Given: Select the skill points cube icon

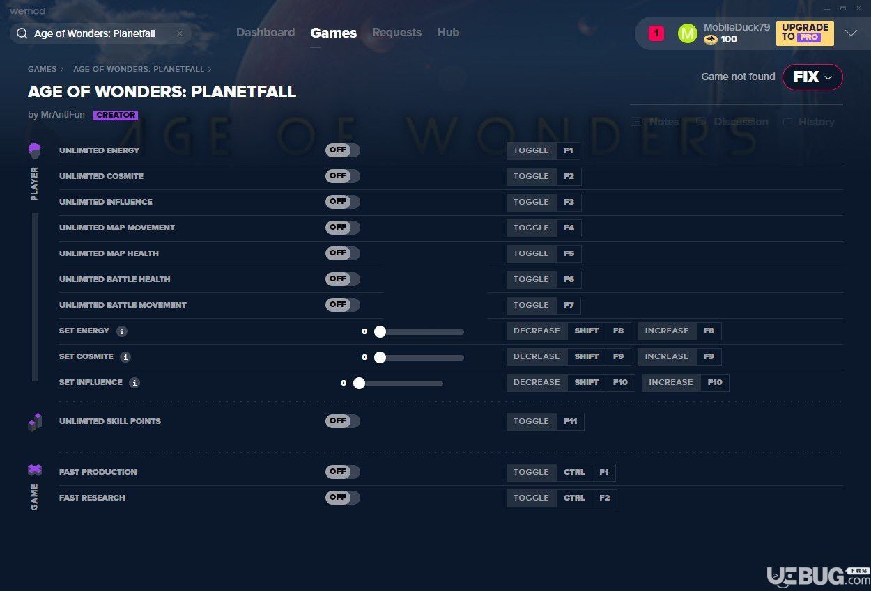Looking at the screenshot, I should click(35, 422).
